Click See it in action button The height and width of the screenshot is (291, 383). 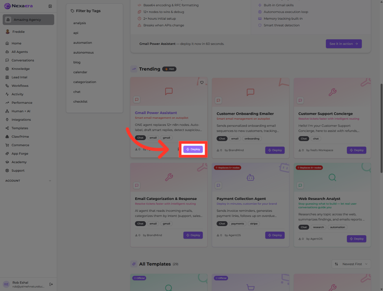pyautogui.click(x=344, y=44)
